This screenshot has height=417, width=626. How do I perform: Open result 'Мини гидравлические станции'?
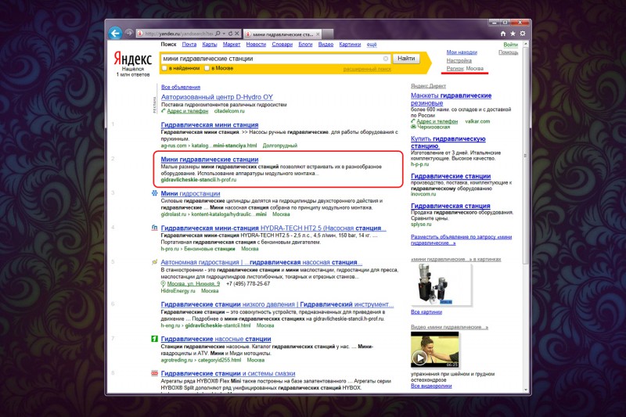(x=210, y=160)
